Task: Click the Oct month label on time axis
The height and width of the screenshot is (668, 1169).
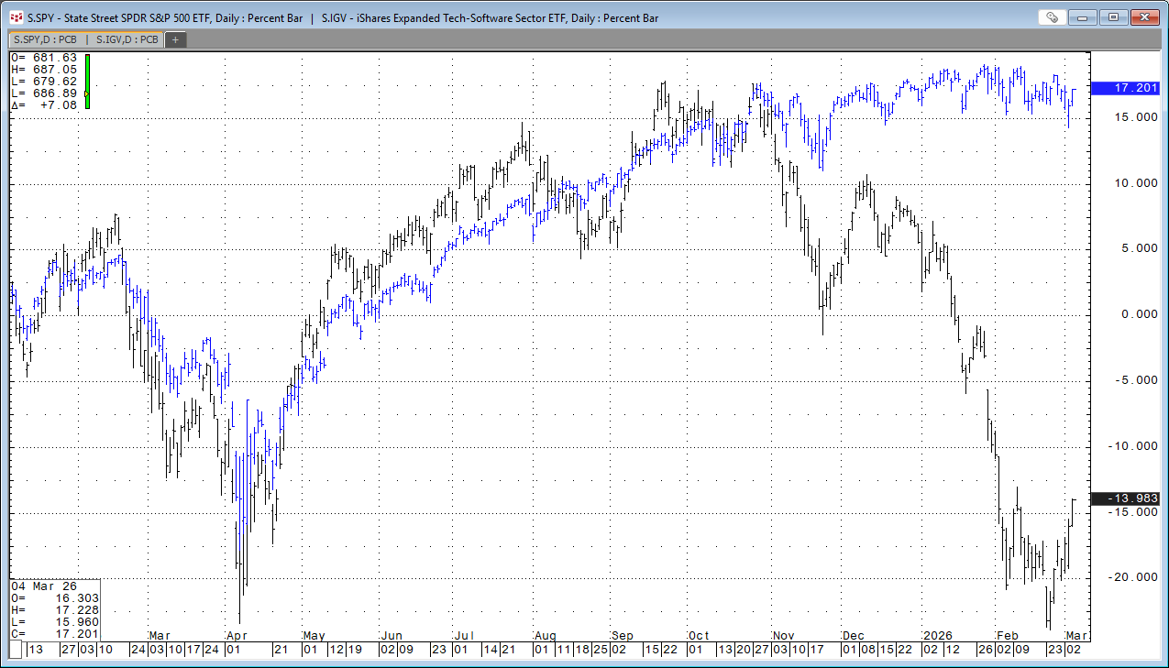Action: click(x=699, y=635)
